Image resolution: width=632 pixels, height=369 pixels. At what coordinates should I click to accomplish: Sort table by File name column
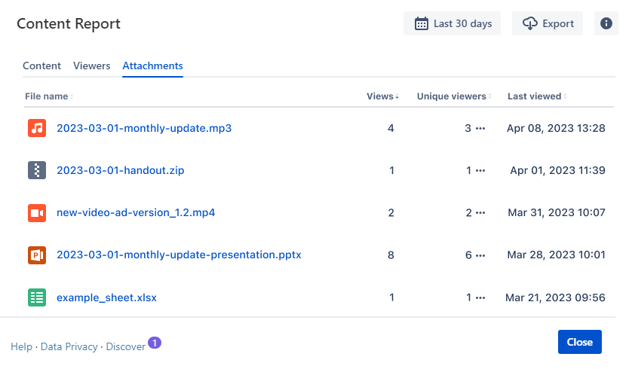tap(47, 96)
